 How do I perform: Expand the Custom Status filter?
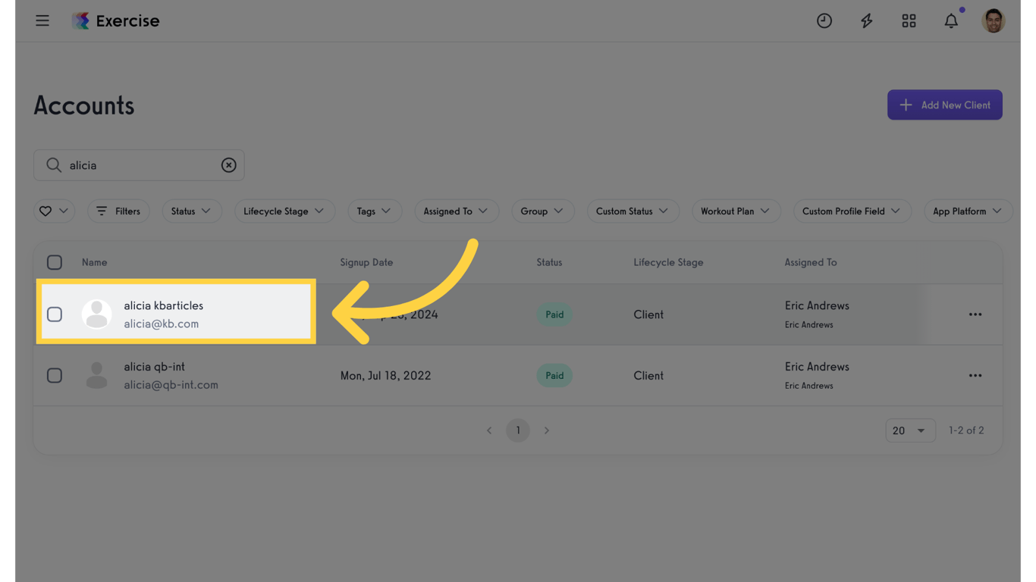point(633,211)
